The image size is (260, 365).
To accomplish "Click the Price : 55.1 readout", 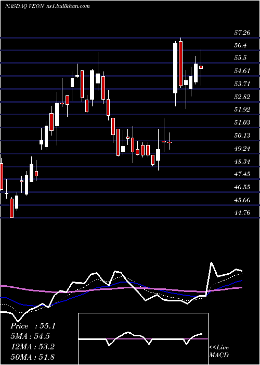I will [33, 326].
